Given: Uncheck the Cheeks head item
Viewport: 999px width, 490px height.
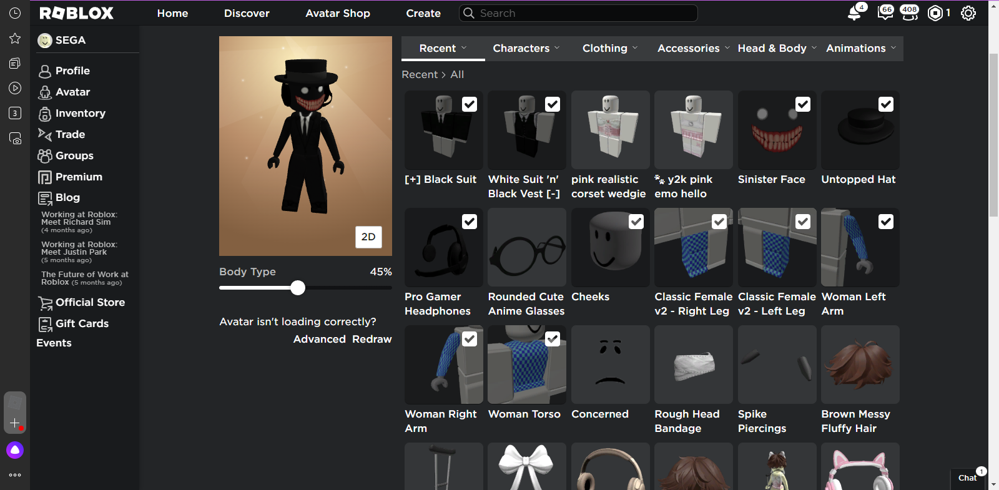Looking at the screenshot, I should 636,222.
